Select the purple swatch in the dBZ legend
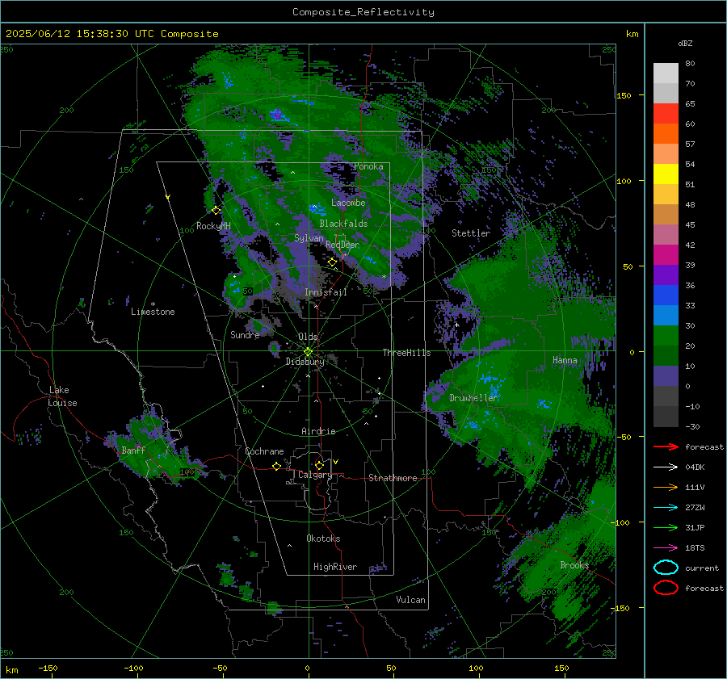The width and height of the screenshot is (727, 679). (x=666, y=275)
